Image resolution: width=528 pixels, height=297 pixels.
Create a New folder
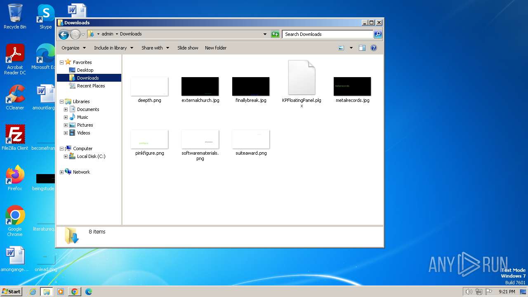pos(216,48)
